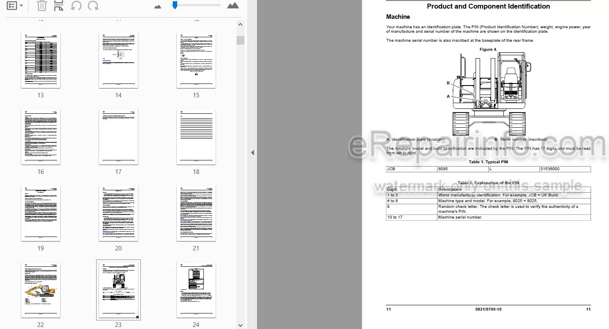Click label 'B' on the excavator figure

[x=448, y=83]
